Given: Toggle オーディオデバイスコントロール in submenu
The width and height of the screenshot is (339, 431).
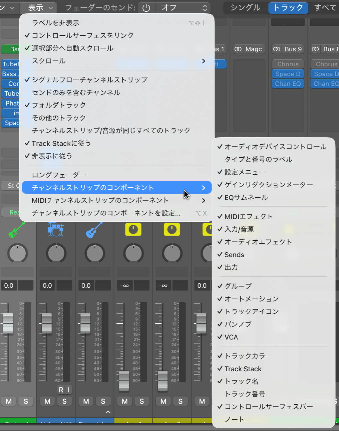Looking at the screenshot, I should (x=274, y=147).
